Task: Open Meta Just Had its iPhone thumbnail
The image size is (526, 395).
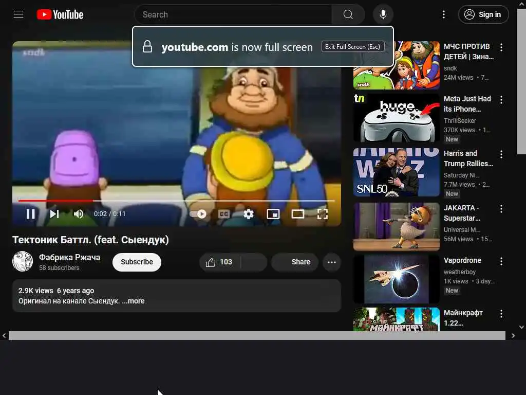Action: coord(396,118)
